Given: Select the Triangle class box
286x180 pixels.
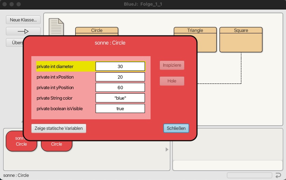Looking at the screenshot, I should [195, 39].
